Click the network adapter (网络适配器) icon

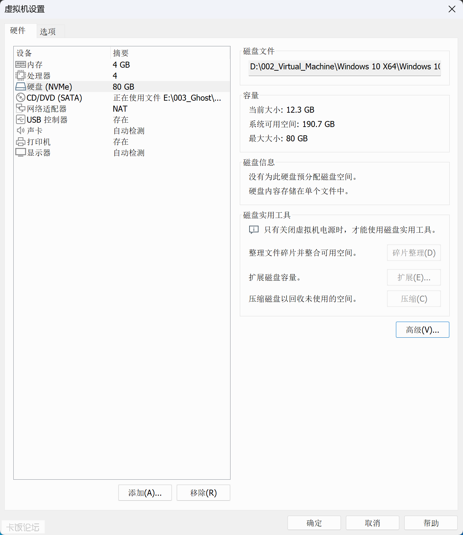[21, 109]
